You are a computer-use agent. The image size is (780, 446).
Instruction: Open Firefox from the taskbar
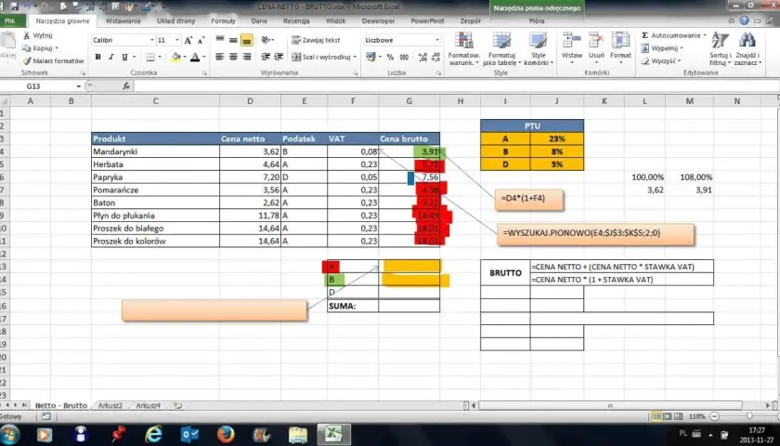(226, 435)
